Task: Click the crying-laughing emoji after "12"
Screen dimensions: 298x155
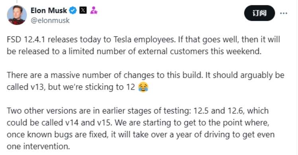Action: (x=143, y=87)
